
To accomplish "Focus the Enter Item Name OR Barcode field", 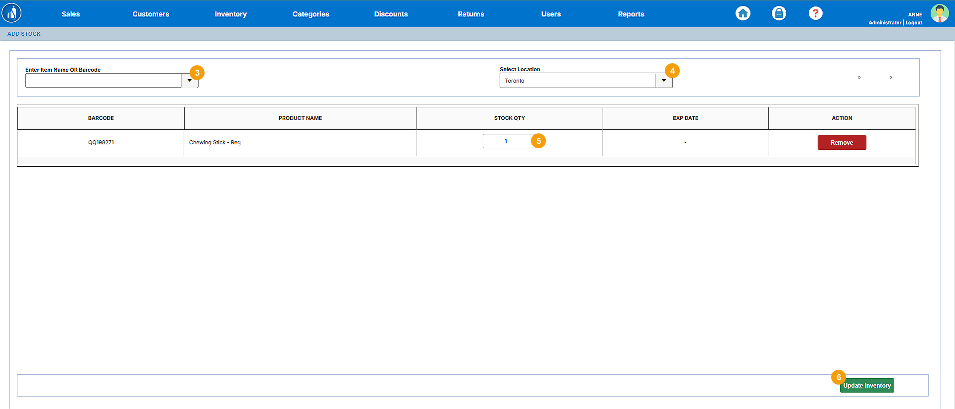I will coord(104,81).
